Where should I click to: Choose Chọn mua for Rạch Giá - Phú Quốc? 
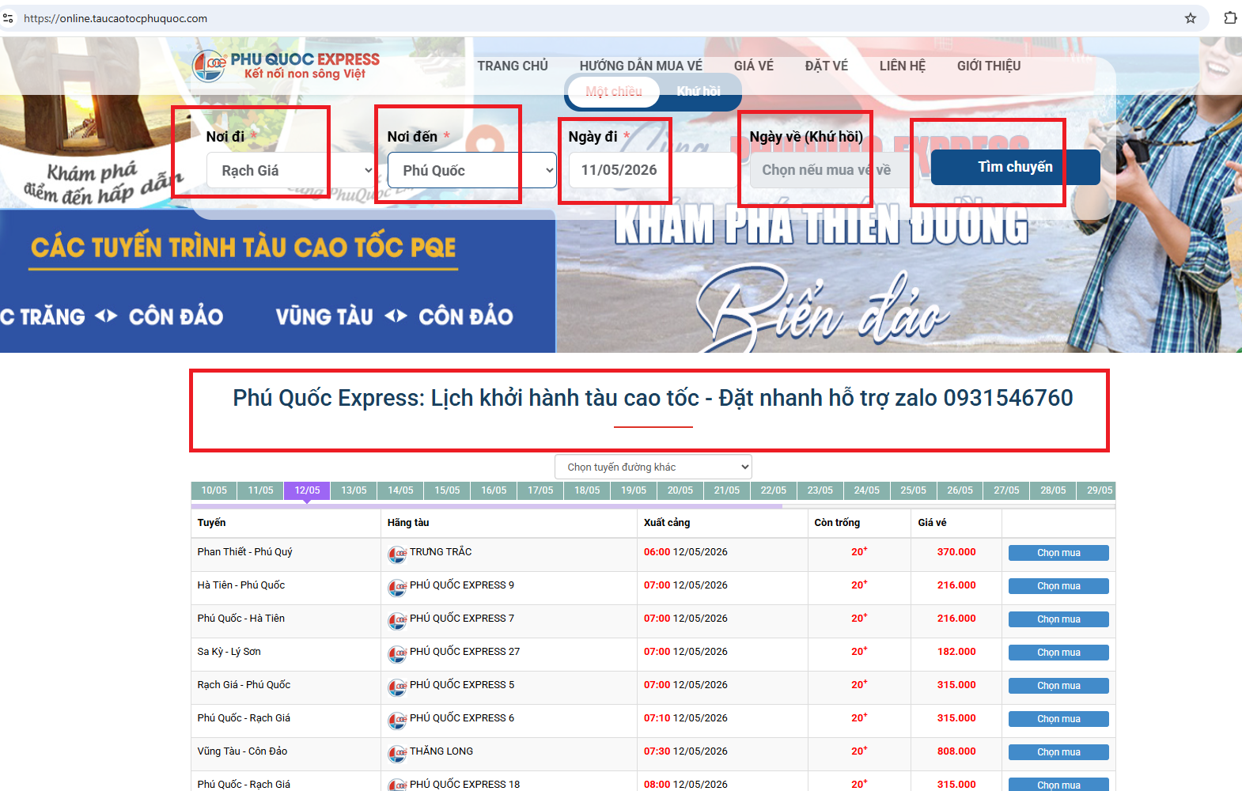(1058, 686)
